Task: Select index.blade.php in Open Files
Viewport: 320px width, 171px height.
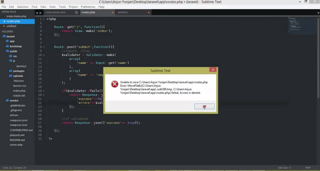Action: (16, 16)
